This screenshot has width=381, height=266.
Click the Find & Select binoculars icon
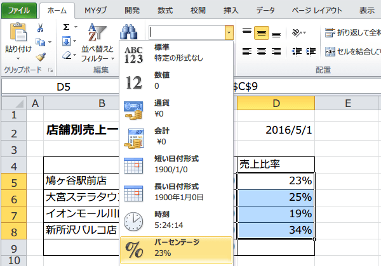tap(130, 32)
